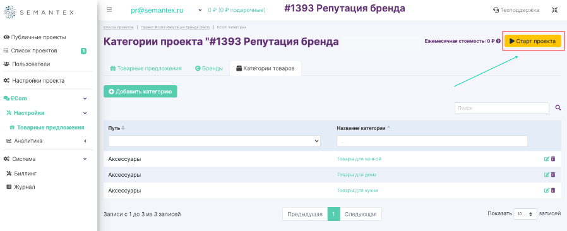This screenshot has width=567, height=231.
Task: Collapse the ECom sidebar section
Action: (85, 98)
